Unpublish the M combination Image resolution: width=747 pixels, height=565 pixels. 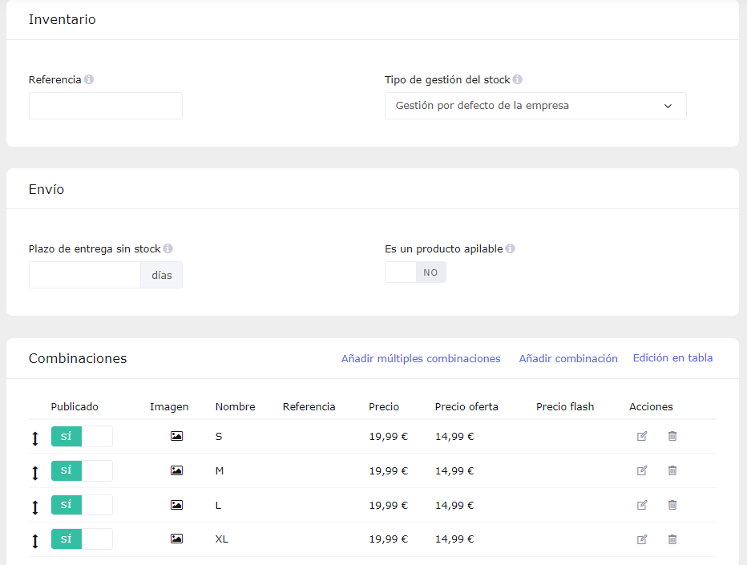[x=82, y=470]
